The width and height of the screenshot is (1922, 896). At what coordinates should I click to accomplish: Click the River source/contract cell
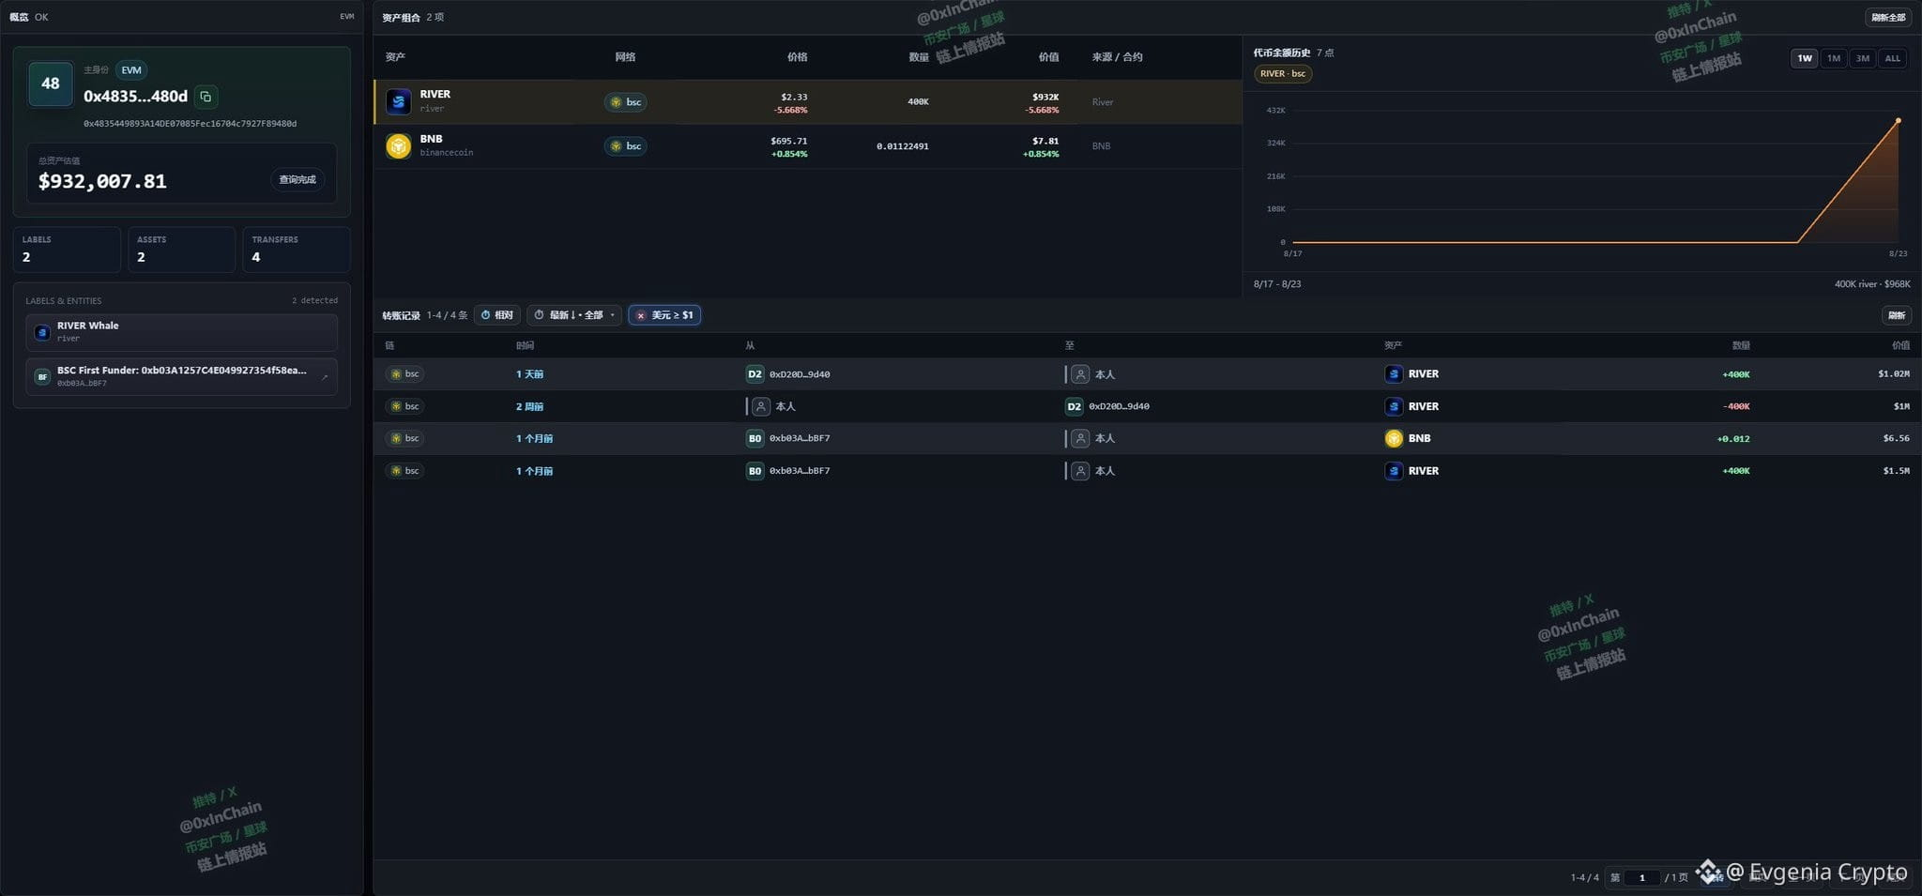[1103, 102]
